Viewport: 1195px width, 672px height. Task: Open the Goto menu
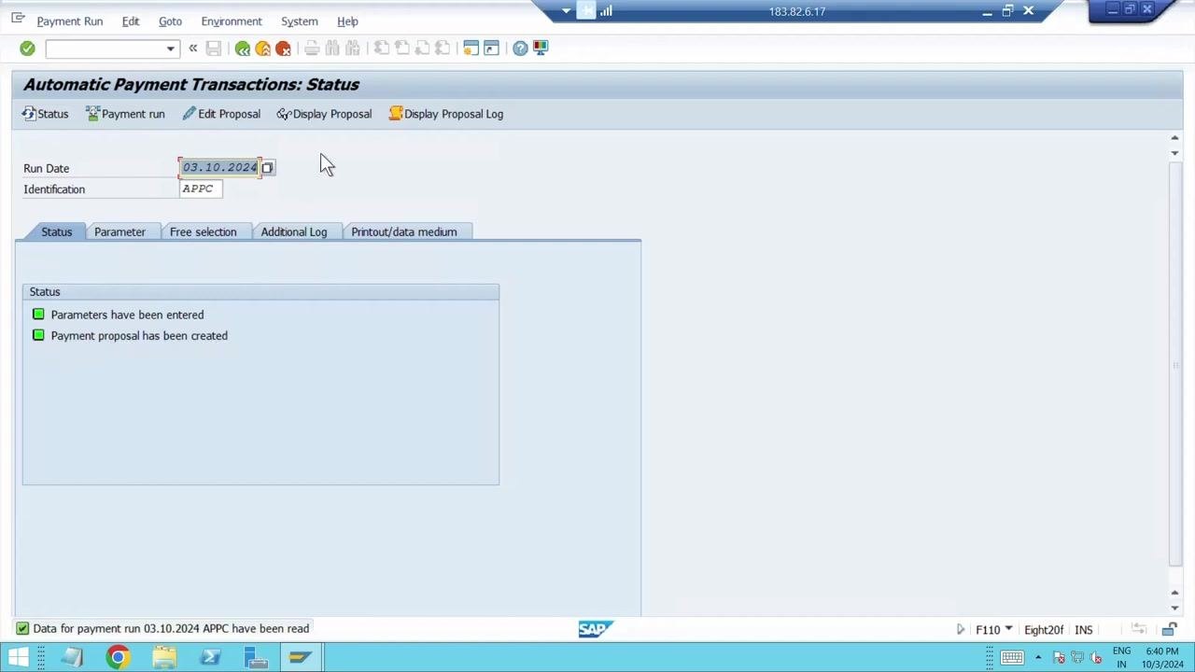(x=170, y=21)
